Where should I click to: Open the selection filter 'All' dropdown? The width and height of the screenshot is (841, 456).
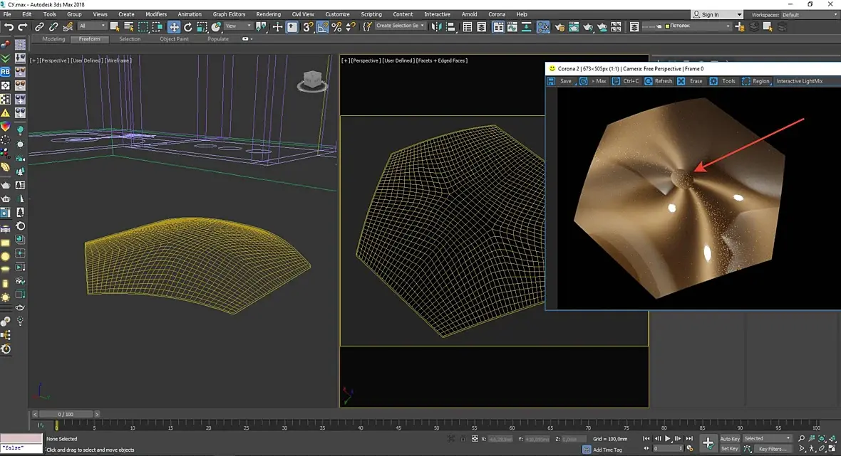[x=92, y=26]
